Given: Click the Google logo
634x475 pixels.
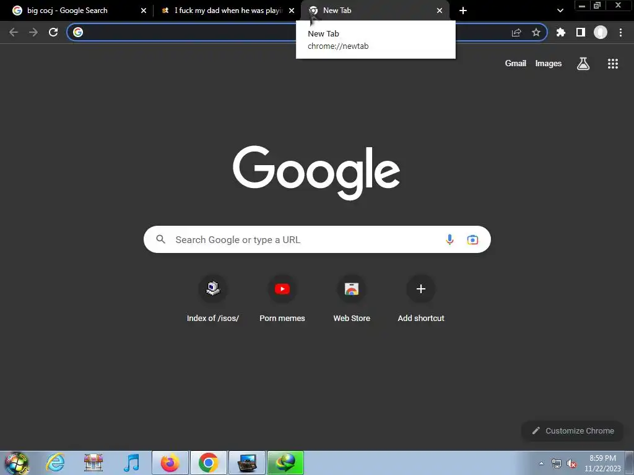Looking at the screenshot, I should click(x=316, y=173).
